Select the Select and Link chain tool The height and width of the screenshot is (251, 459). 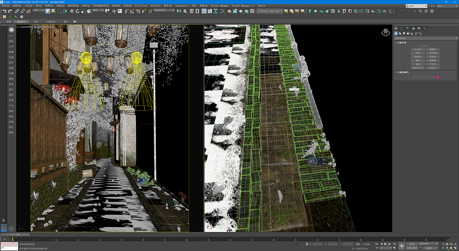click(17, 11)
